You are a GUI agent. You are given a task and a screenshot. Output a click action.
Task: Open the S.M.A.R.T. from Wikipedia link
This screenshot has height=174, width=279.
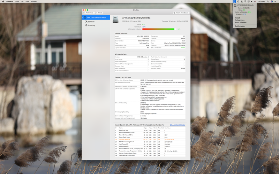(178, 125)
